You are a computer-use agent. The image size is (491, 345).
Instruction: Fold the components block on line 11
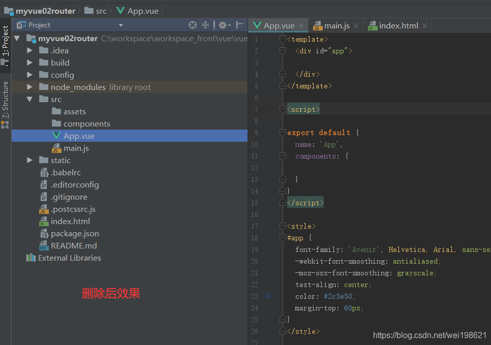pyautogui.click(x=283, y=156)
